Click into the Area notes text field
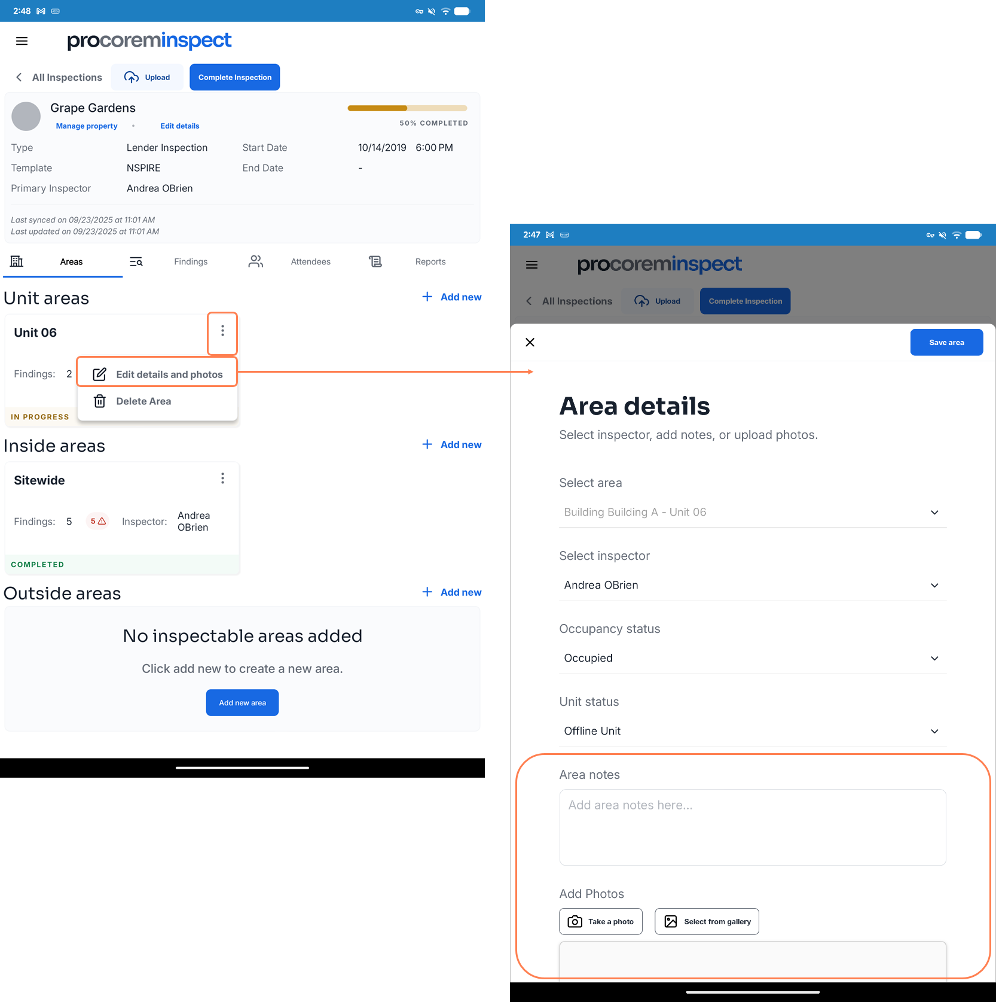The height and width of the screenshot is (1002, 996). (x=753, y=827)
